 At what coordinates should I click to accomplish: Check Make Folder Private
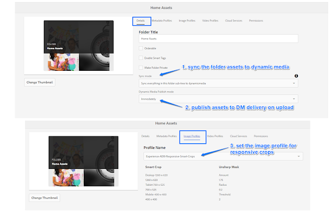coord(141,68)
